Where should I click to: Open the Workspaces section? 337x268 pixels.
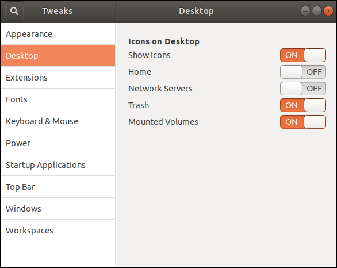point(58,231)
